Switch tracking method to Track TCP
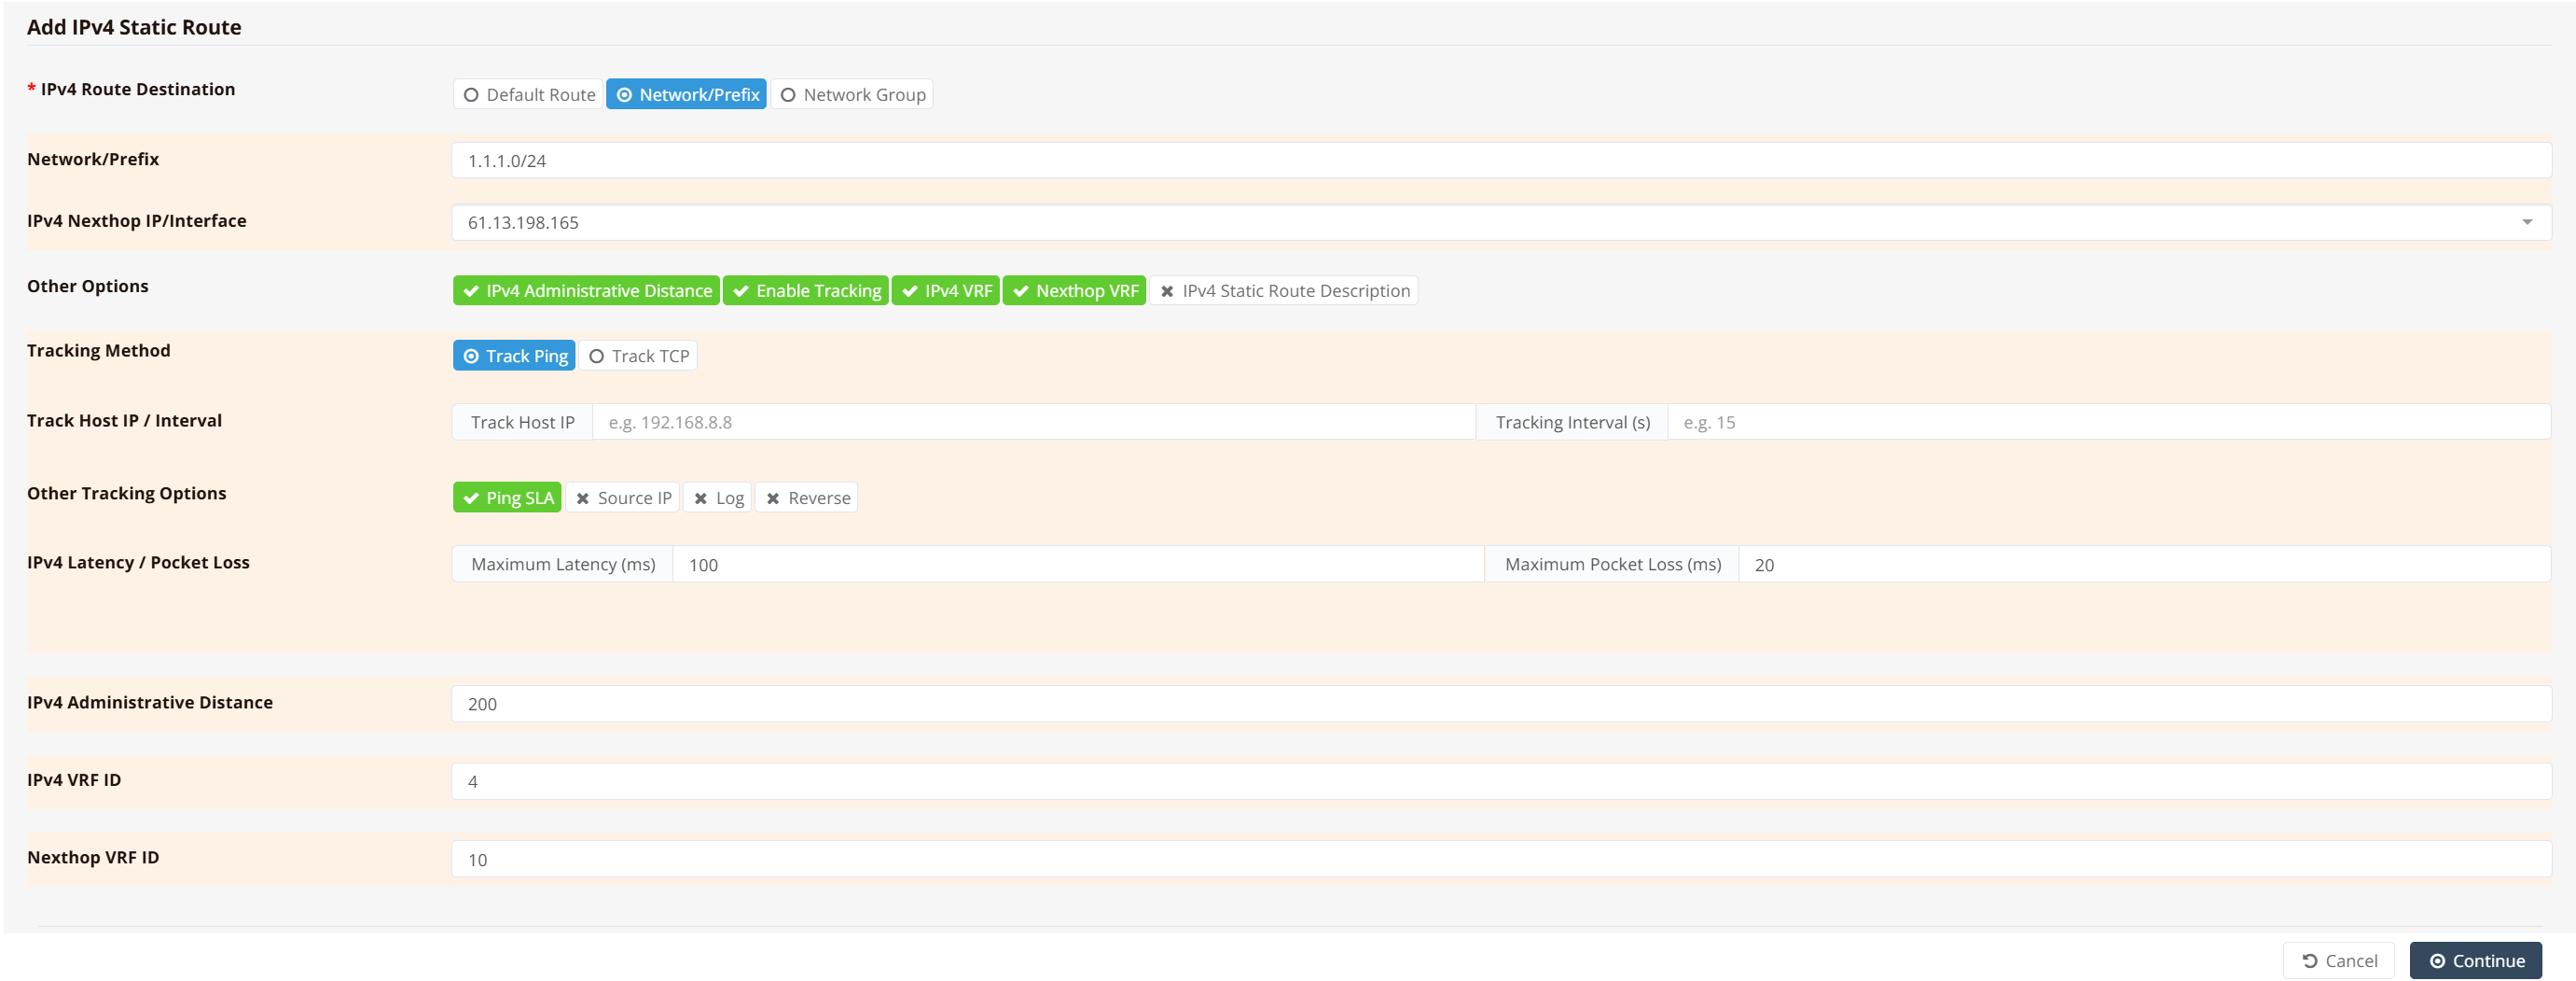 [637, 356]
